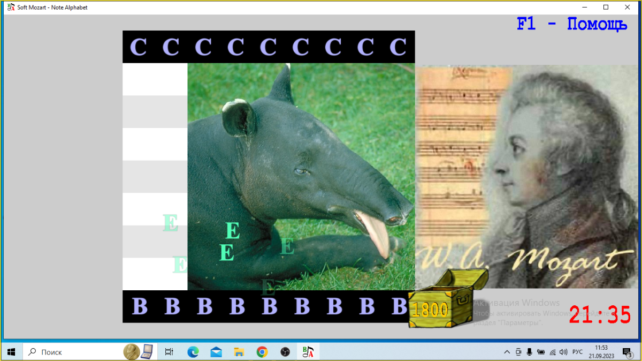The image size is (642, 361).
Task: Minimize the Soft Mozart - Note Alphabet window
Action: [x=584, y=7]
